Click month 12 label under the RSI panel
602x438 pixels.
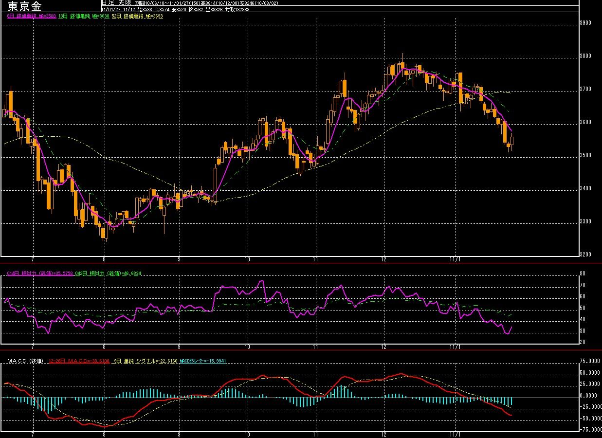384,347
